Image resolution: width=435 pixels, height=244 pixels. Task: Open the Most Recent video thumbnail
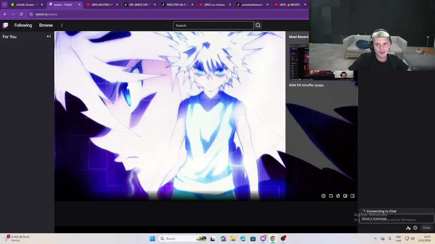click(x=321, y=62)
